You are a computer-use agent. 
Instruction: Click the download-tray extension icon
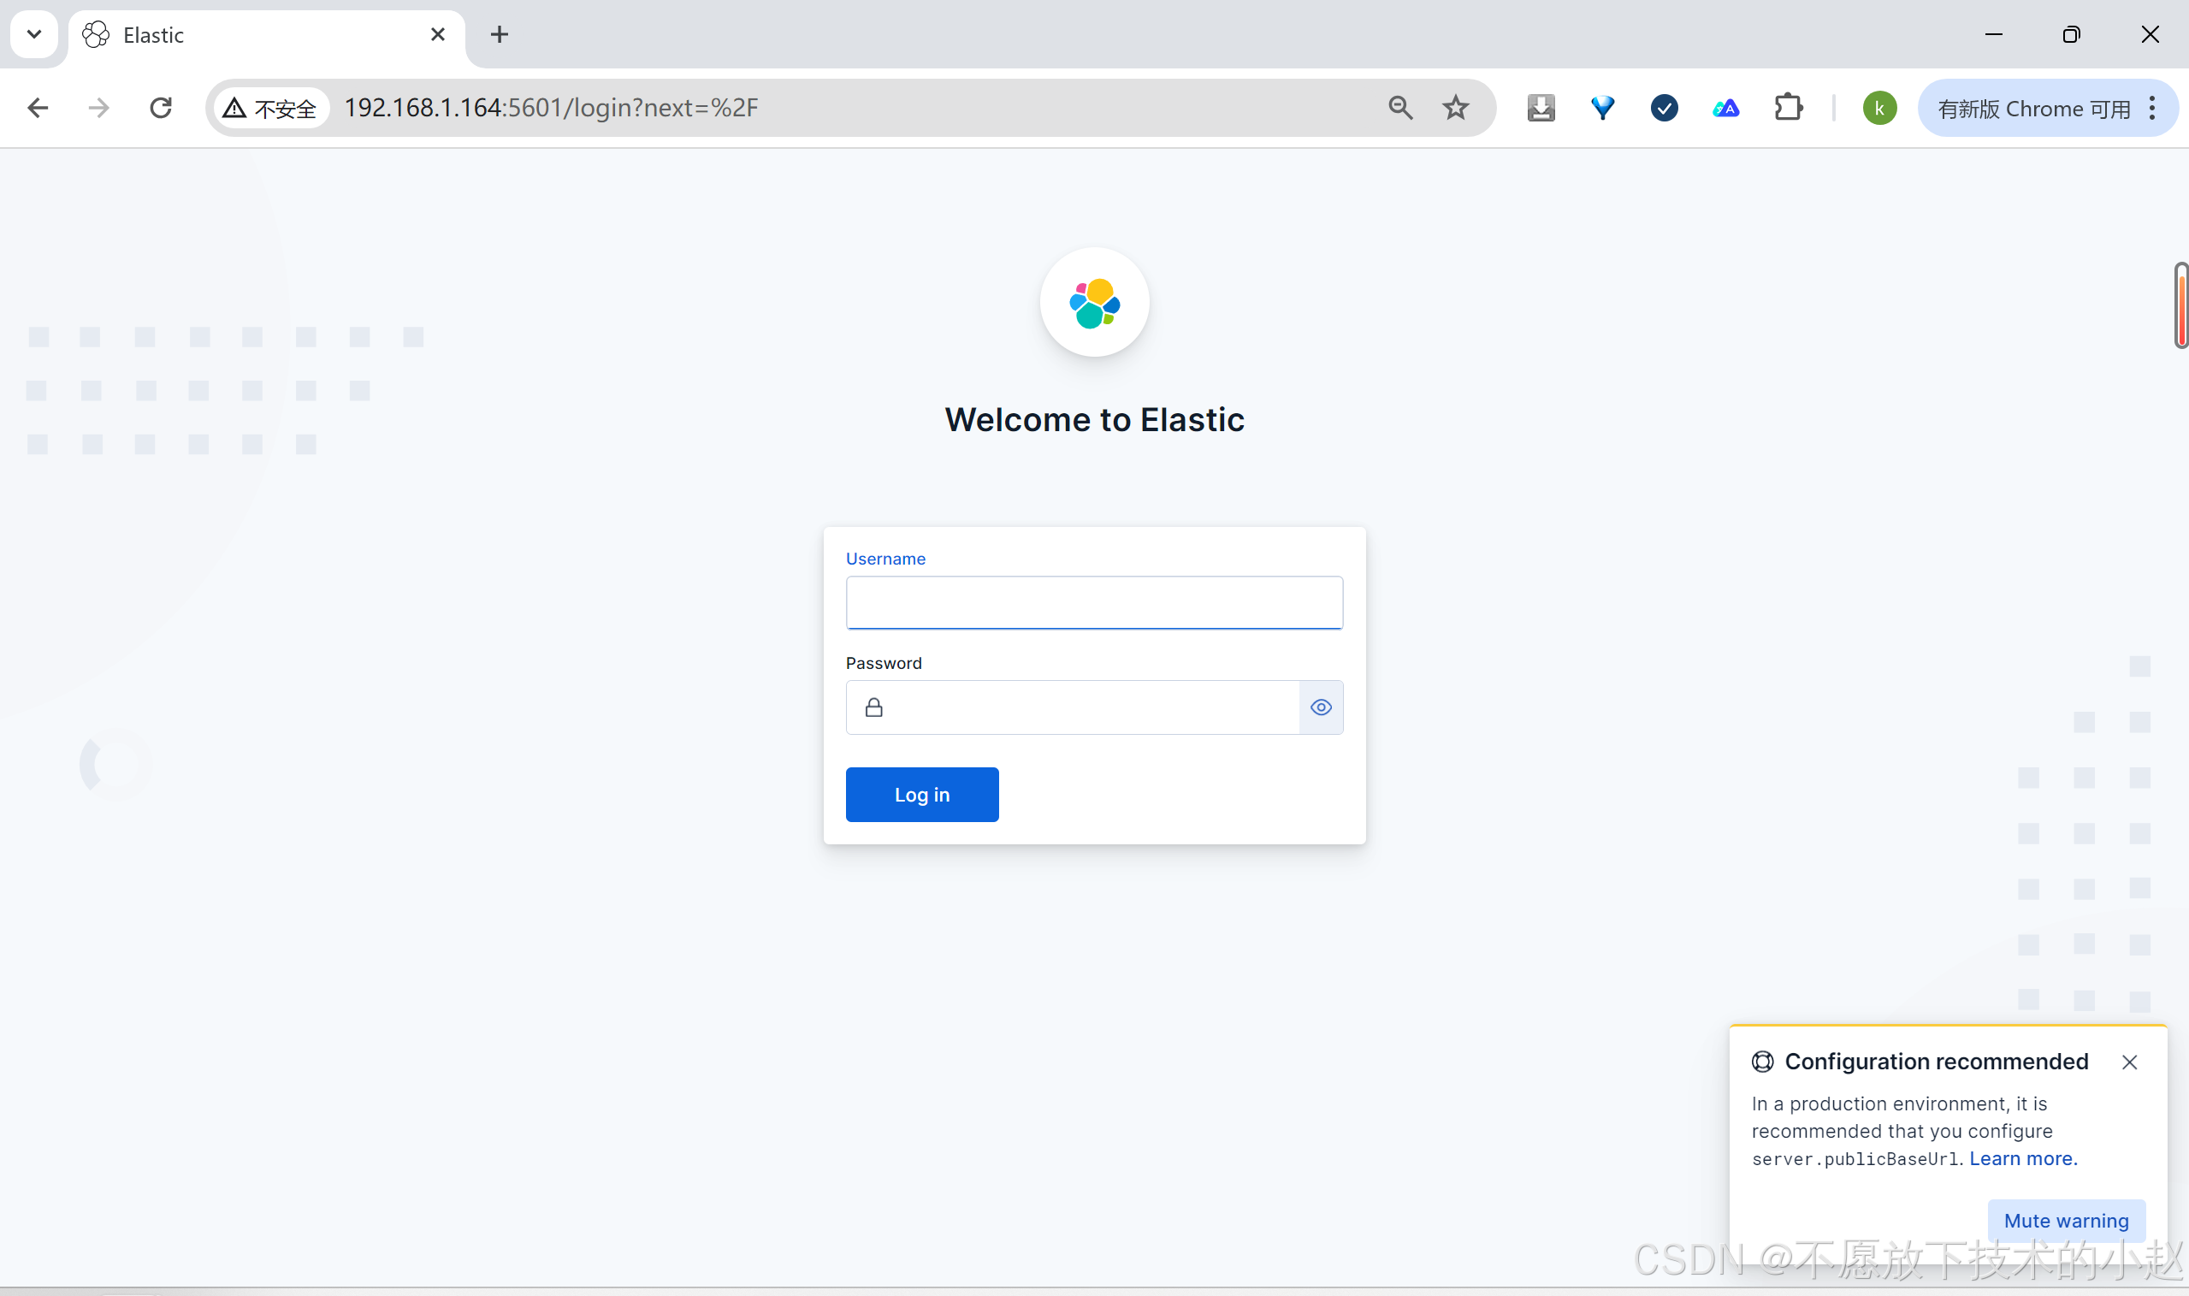click(x=1541, y=108)
